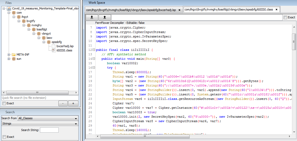Click the download arrow toolbar button
The image size is (297, 141).
[92, 17]
